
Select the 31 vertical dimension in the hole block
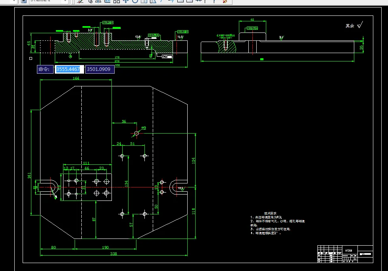pos(84,188)
